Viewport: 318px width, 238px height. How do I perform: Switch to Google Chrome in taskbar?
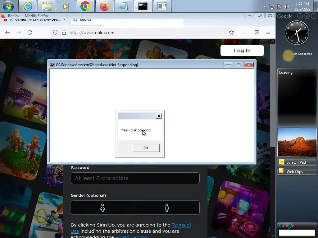coord(85,6)
